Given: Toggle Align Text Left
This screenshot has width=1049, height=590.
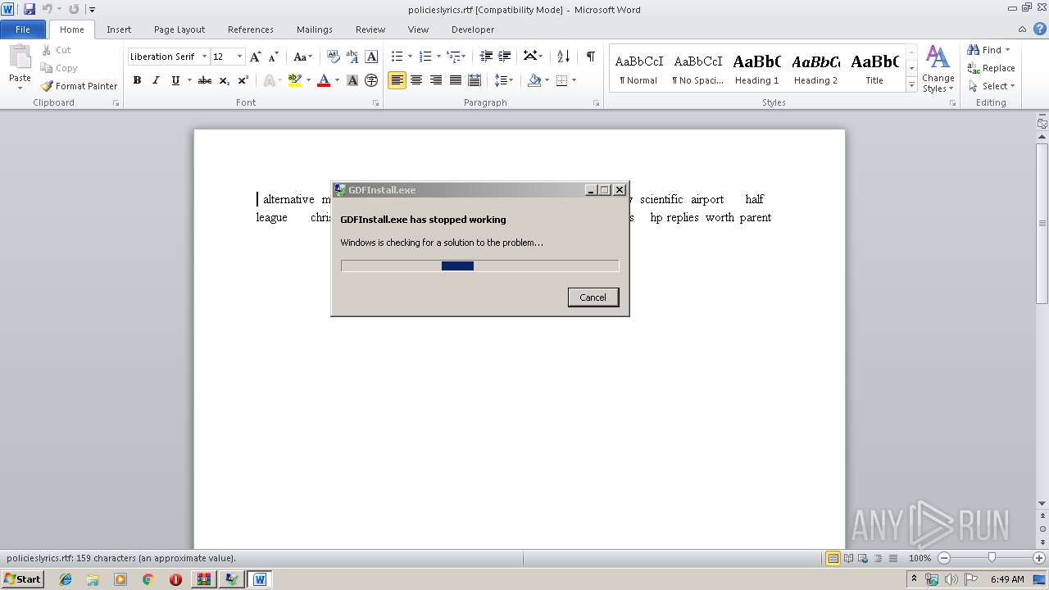Looking at the screenshot, I should 397,80.
